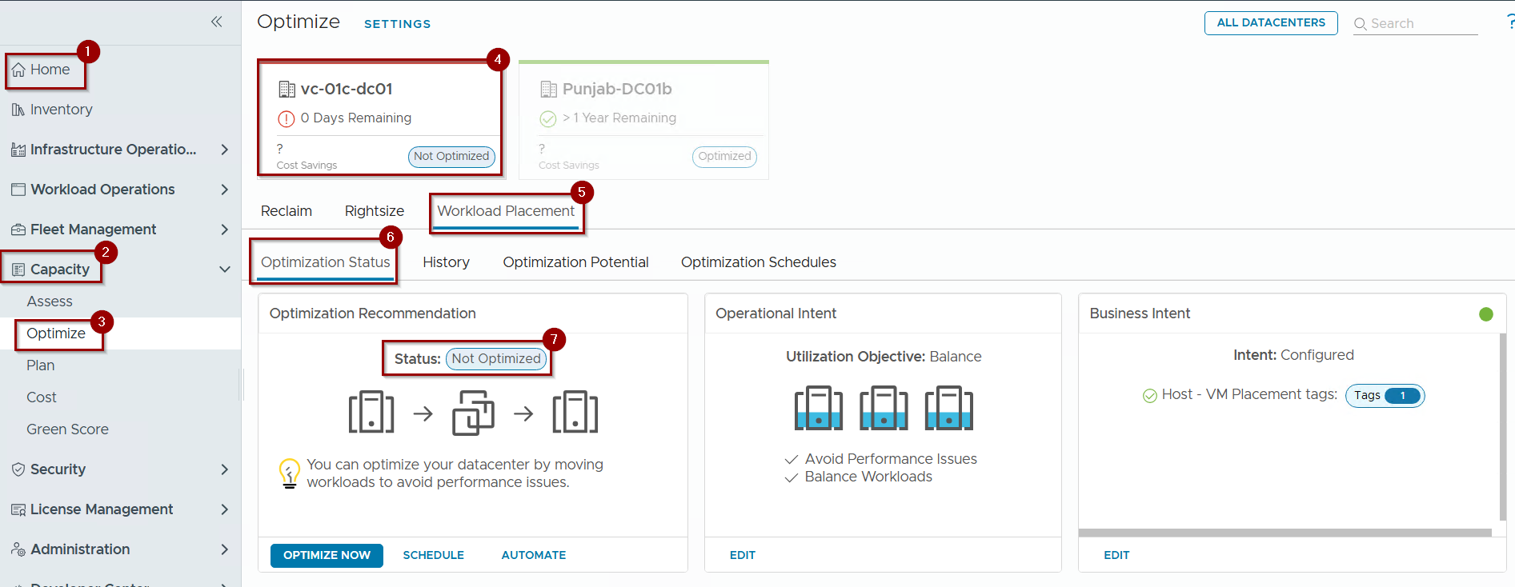Click the Business Intent horizontal scrollbar
1515x587 pixels.
pos(1284,533)
